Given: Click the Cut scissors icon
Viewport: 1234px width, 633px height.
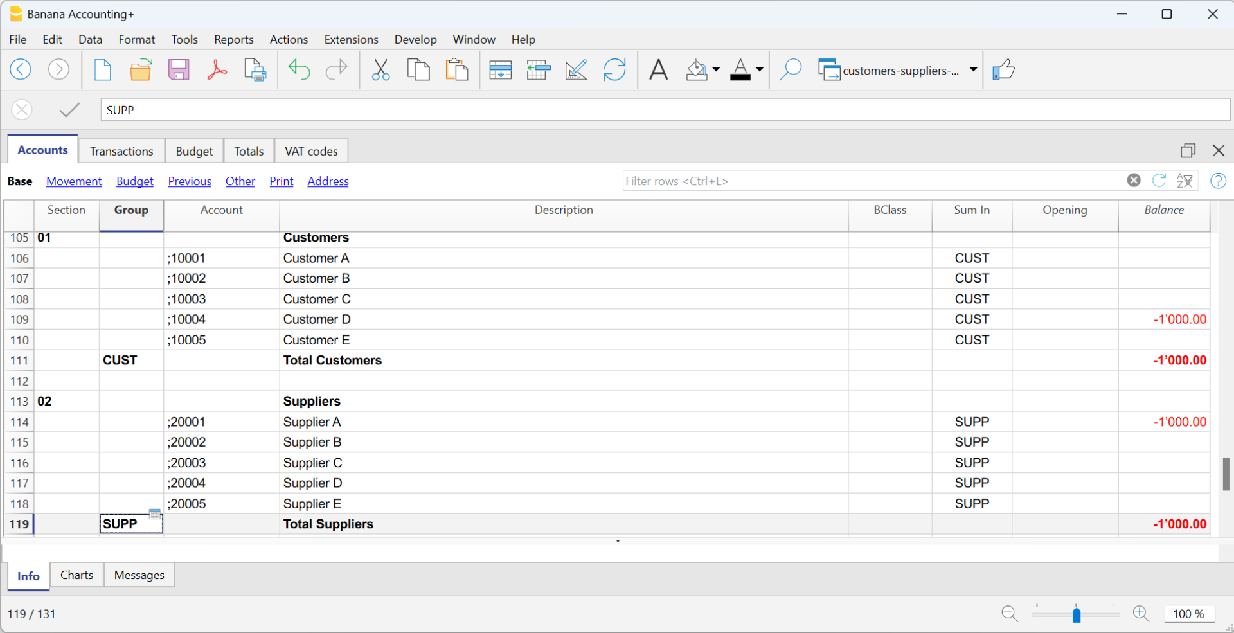Looking at the screenshot, I should pos(380,69).
